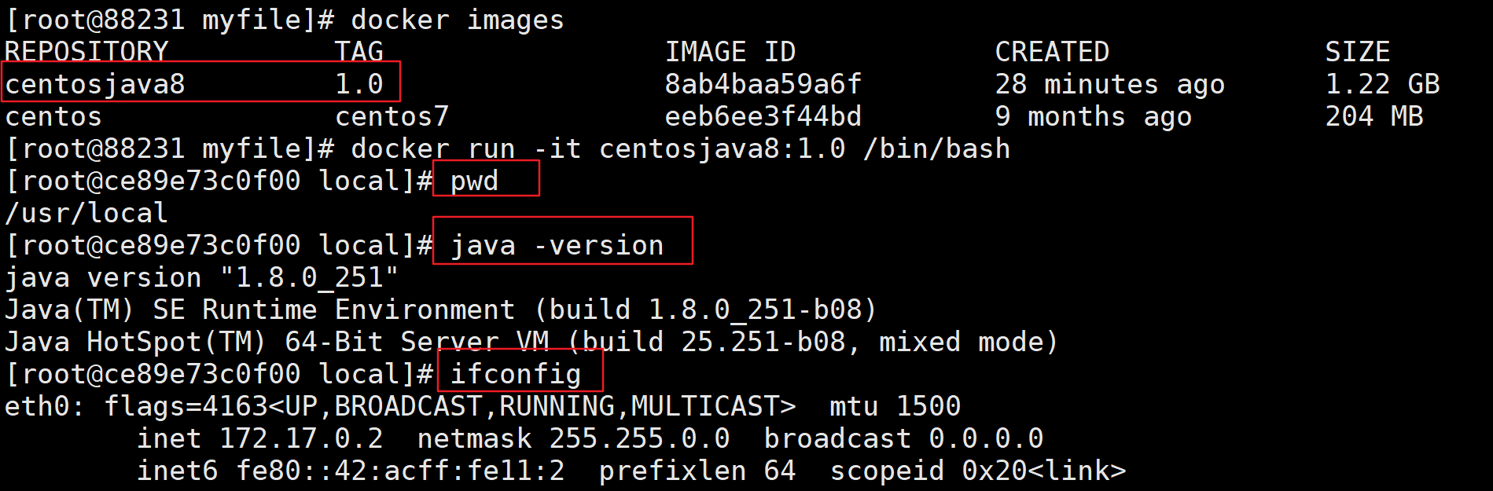Click image ID eeb6ee3f44bd
The image size is (1493, 491).
pyautogui.click(x=763, y=116)
